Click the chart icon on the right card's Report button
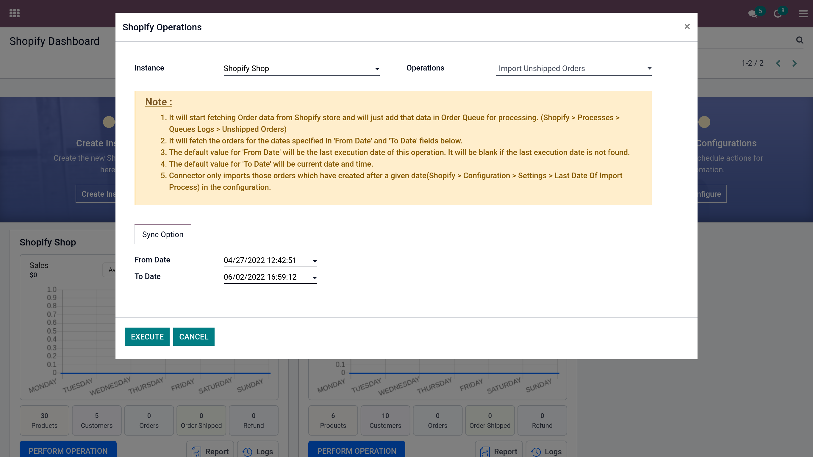Screen dimensions: 813x457 [x=485, y=452]
